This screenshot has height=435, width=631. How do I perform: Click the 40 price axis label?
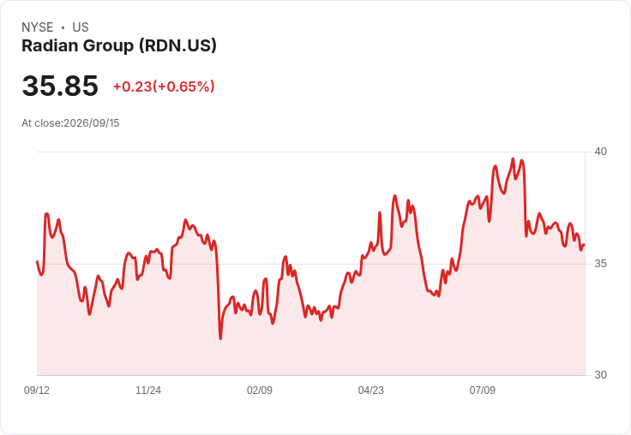pos(600,152)
